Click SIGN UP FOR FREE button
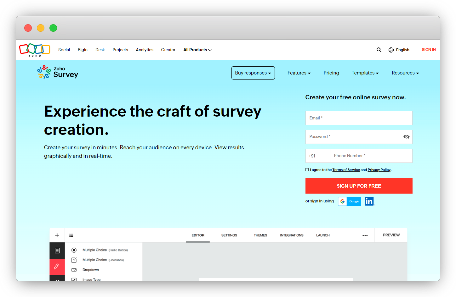 pos(359,186)
